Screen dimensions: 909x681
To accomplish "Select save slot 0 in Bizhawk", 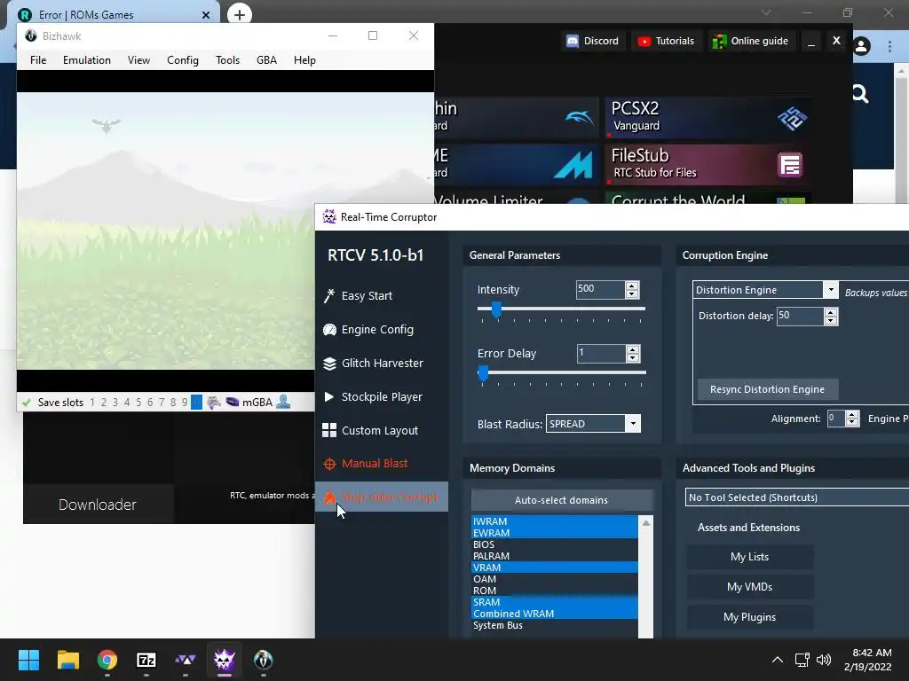I will pyautogui.click(x=196, y=402).
